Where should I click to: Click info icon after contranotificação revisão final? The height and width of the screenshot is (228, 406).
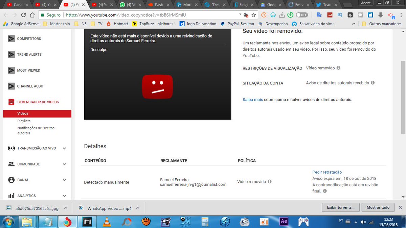pyautogui.click(x=325, y=191)
